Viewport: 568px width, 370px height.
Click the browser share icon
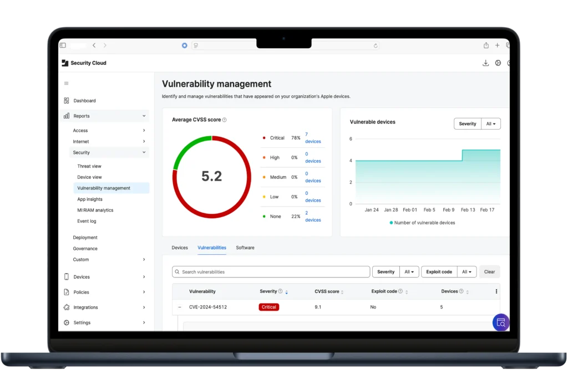tap(486, 45)
